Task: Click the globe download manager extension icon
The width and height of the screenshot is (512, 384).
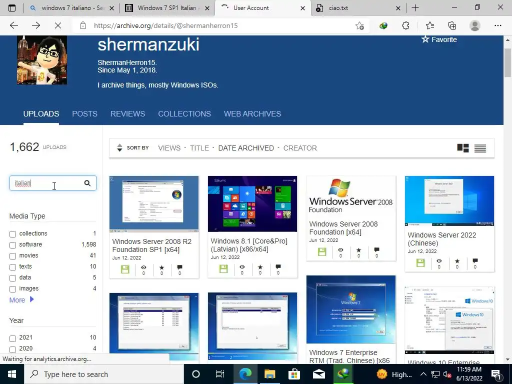Action: [x=383, y=25]
